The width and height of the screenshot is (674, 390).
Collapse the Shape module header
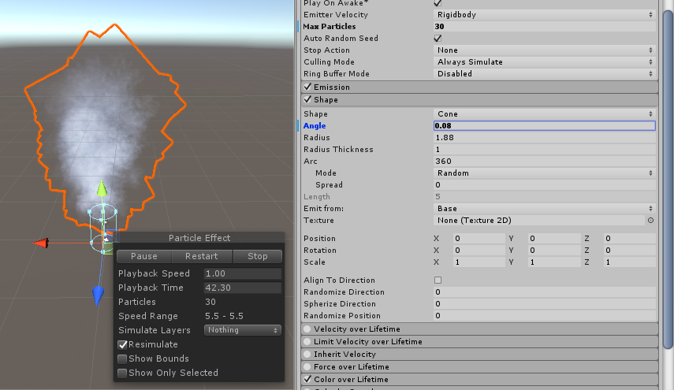click(326, 100)
